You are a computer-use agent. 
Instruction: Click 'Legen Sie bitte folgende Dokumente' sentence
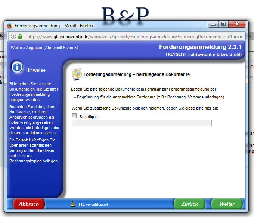[x=144, y=89]
